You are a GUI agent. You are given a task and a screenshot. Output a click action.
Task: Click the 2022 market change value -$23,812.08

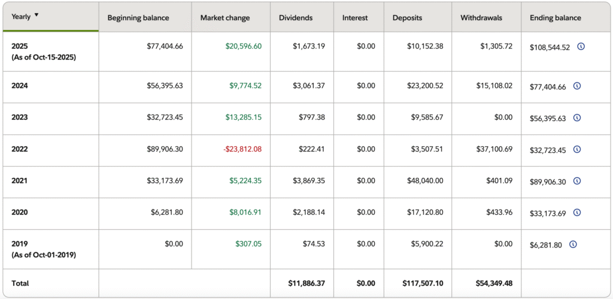[242, 149]
